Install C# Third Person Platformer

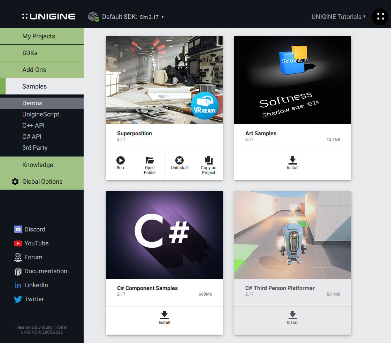point(292,318)
